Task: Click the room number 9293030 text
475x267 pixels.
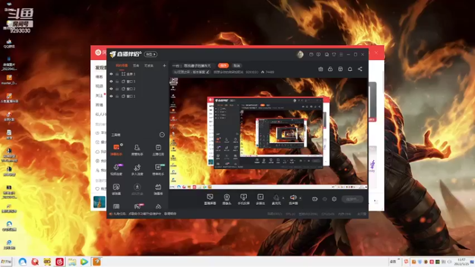Action: 252,72
